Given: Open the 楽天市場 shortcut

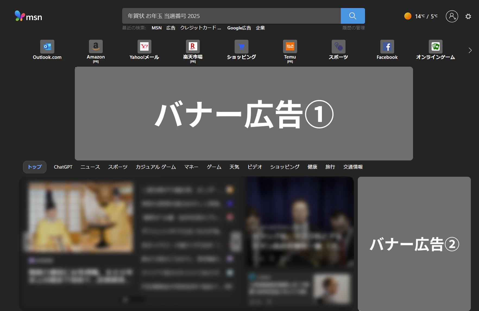Looking at the screenshot, I should point(193,52).
